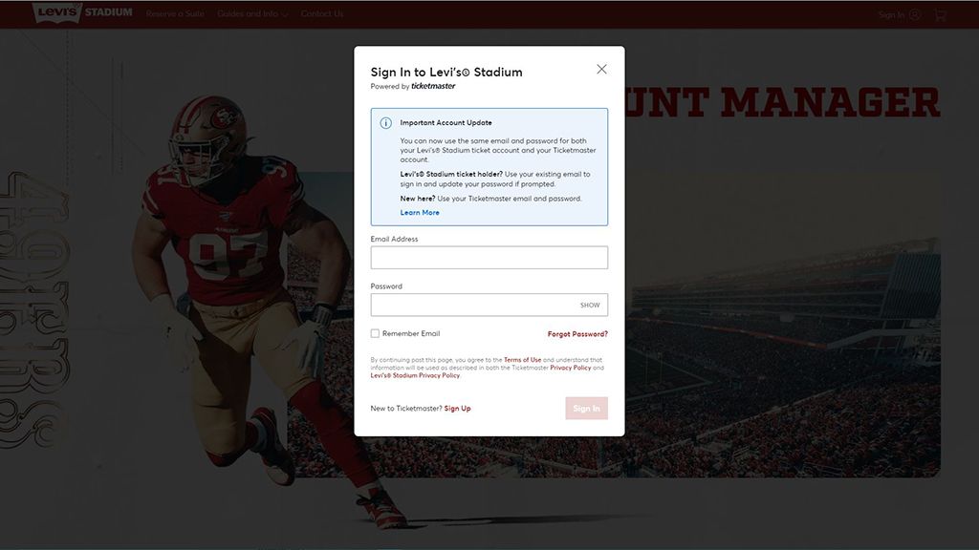Expand the Guides and Info menu
Image resolution: width=979 pixels, height=550 pixels.
click(x=252, y=14)
